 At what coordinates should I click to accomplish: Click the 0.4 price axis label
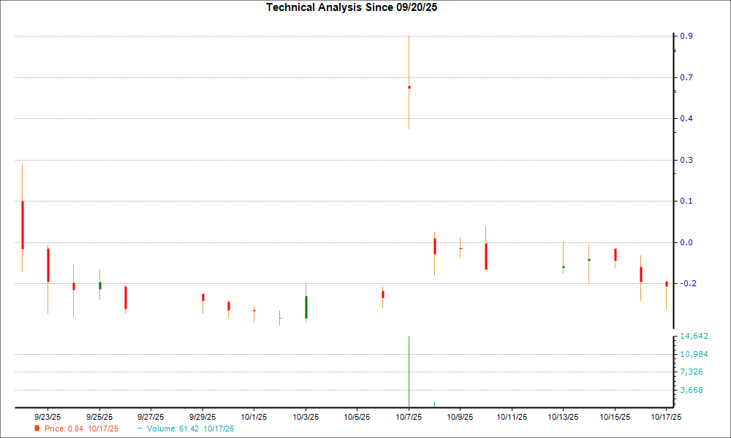point(687,119)
